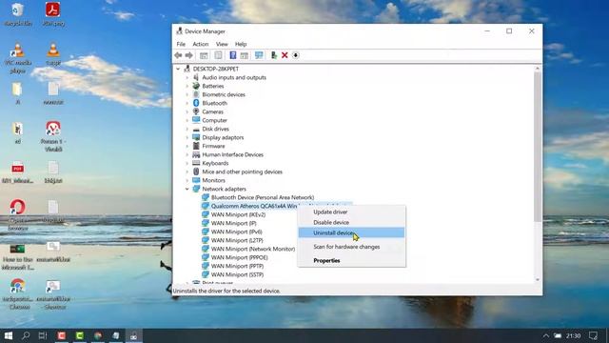609x343 pixels.
Task: Click the WAN Miniport (SSTP) adapter icon
Action: 206,274
